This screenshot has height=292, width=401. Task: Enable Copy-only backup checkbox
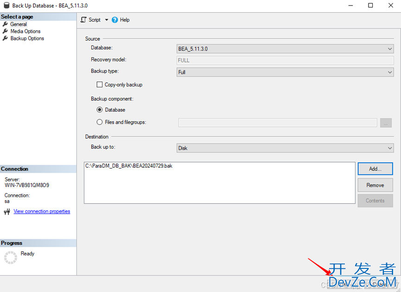click(100, 85)
